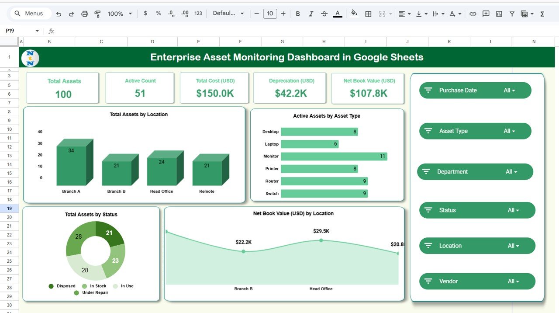Toggle bold formatting

(297, 14)
